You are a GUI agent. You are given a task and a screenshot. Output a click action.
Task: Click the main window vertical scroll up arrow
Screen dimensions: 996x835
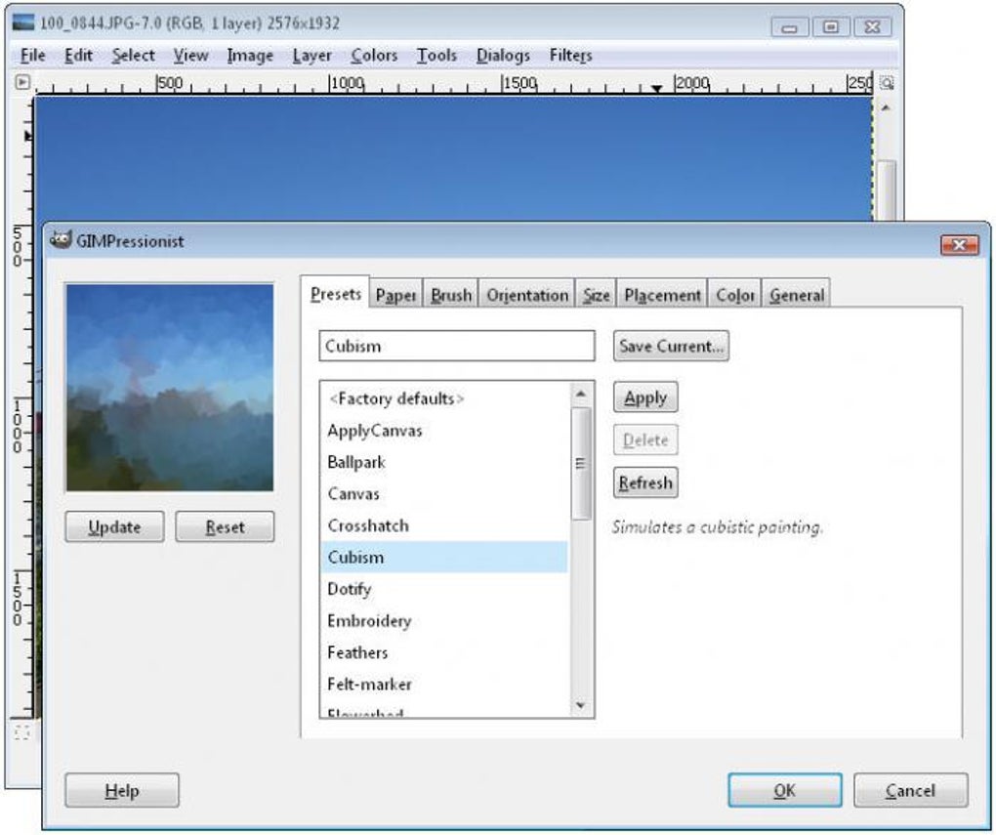point(886,108)
